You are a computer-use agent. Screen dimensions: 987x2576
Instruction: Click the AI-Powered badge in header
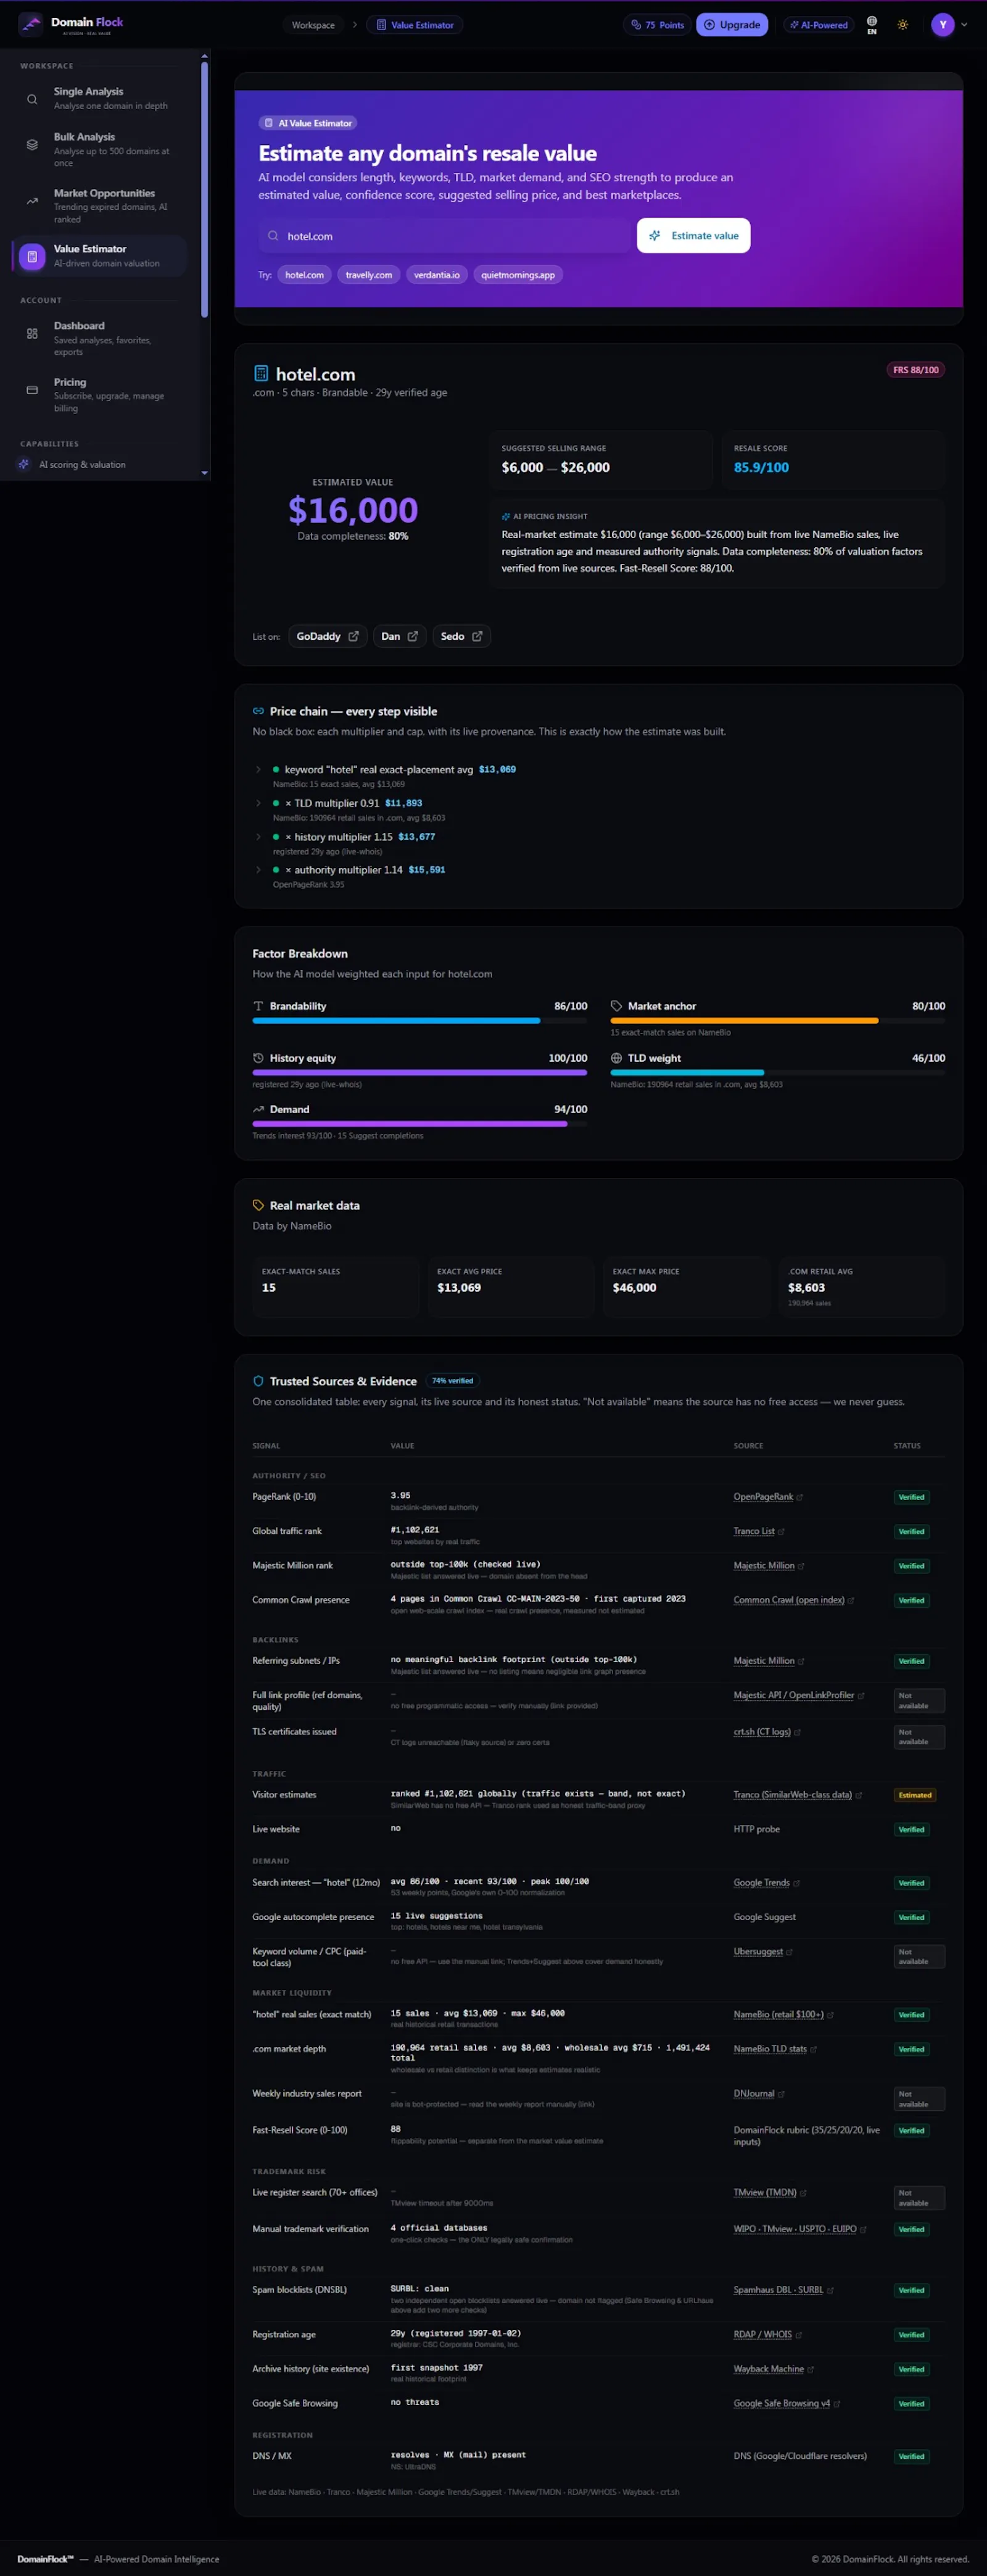[x=818, y=25]
